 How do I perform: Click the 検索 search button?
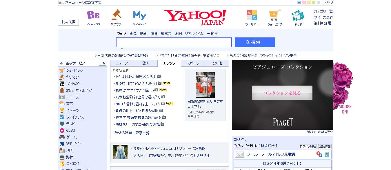coord(255,42)
